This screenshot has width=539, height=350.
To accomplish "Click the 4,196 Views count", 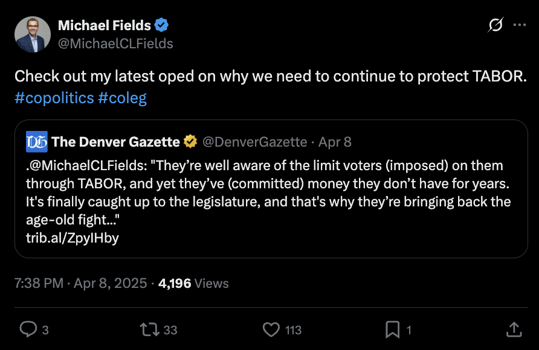I will coord(193,283).
